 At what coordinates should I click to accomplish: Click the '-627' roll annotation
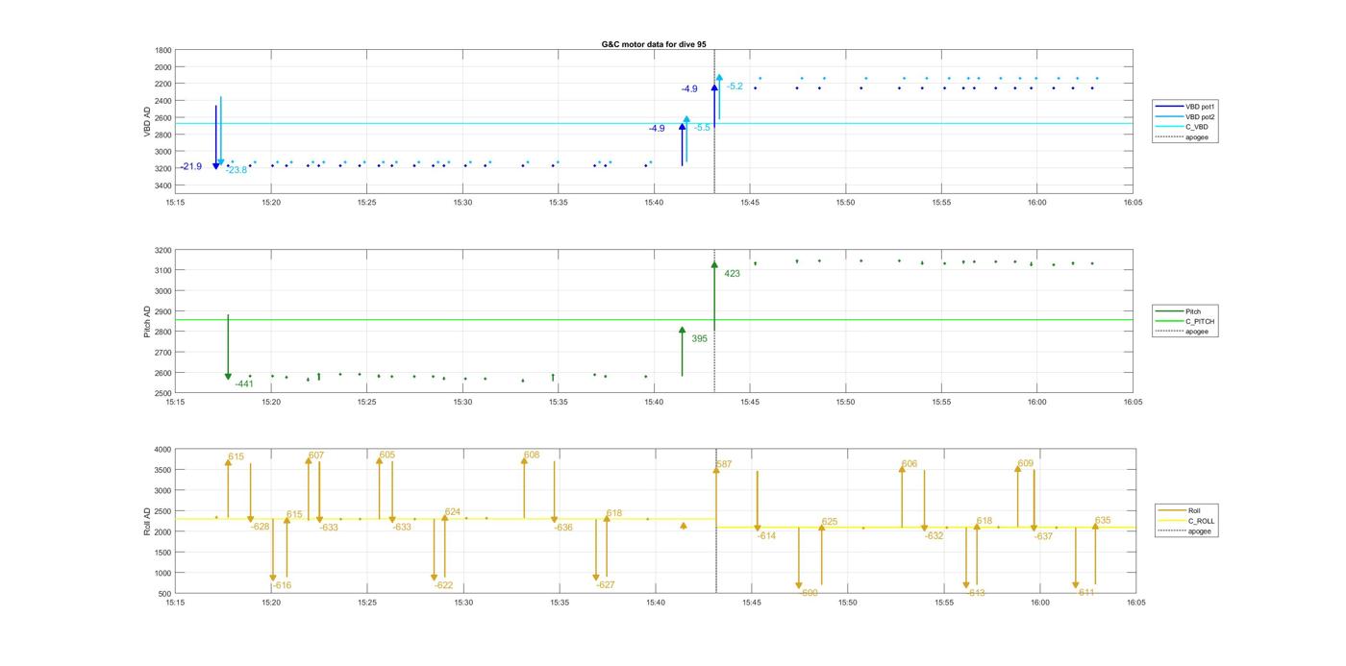[x=606, y=585]
